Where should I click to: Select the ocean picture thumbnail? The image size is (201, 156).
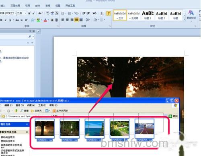pyautogui.click(x=94, y=129)
